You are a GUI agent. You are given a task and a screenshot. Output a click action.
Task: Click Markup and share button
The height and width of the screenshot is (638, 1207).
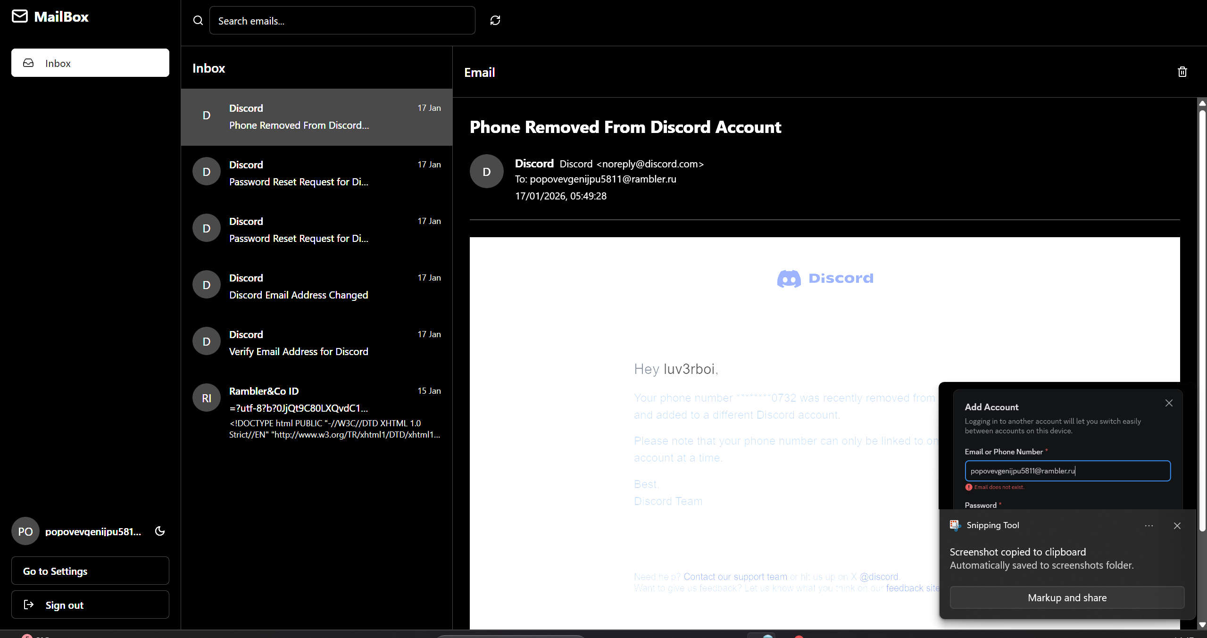click(1067, 597)
